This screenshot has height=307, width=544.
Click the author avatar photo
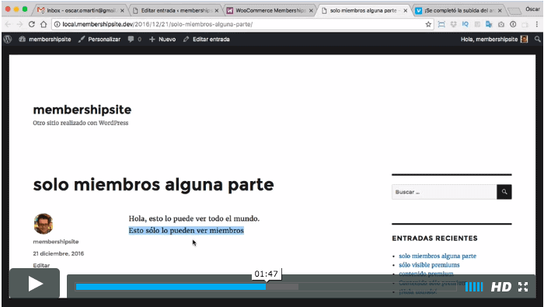tap(44, 224)
